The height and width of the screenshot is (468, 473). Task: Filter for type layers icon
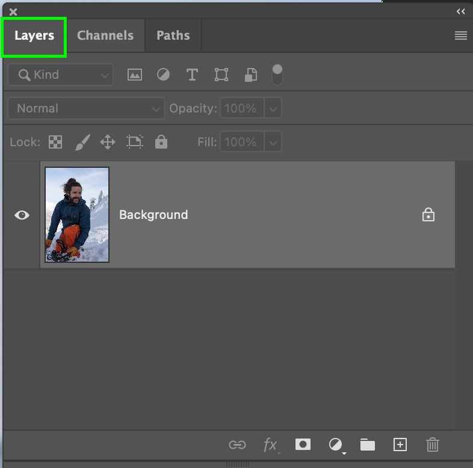point(192,75)
